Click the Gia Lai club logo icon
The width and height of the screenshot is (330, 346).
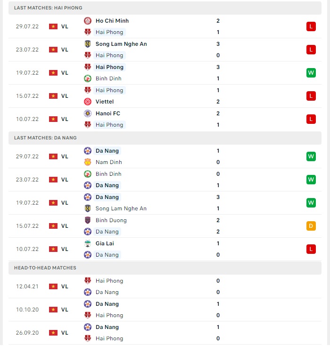coord(88,243)
